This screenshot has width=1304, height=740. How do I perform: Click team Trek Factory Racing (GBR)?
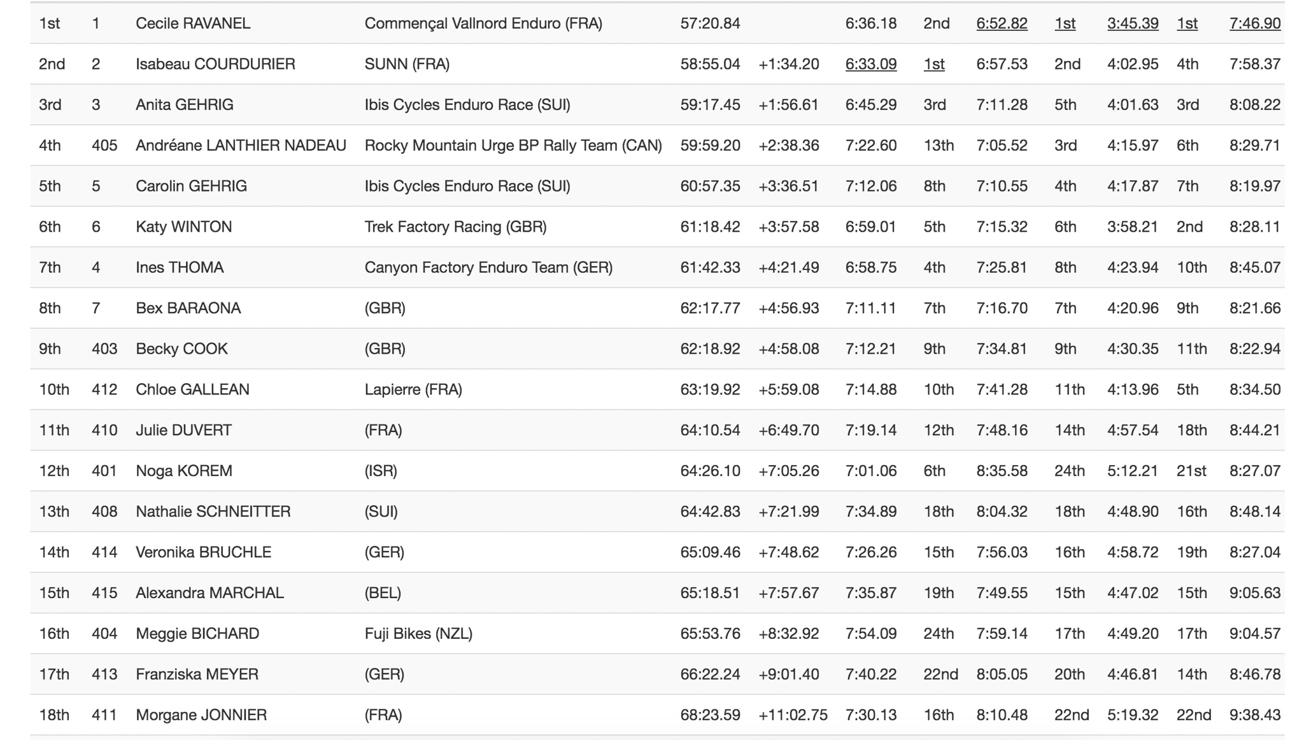point(455,227)
